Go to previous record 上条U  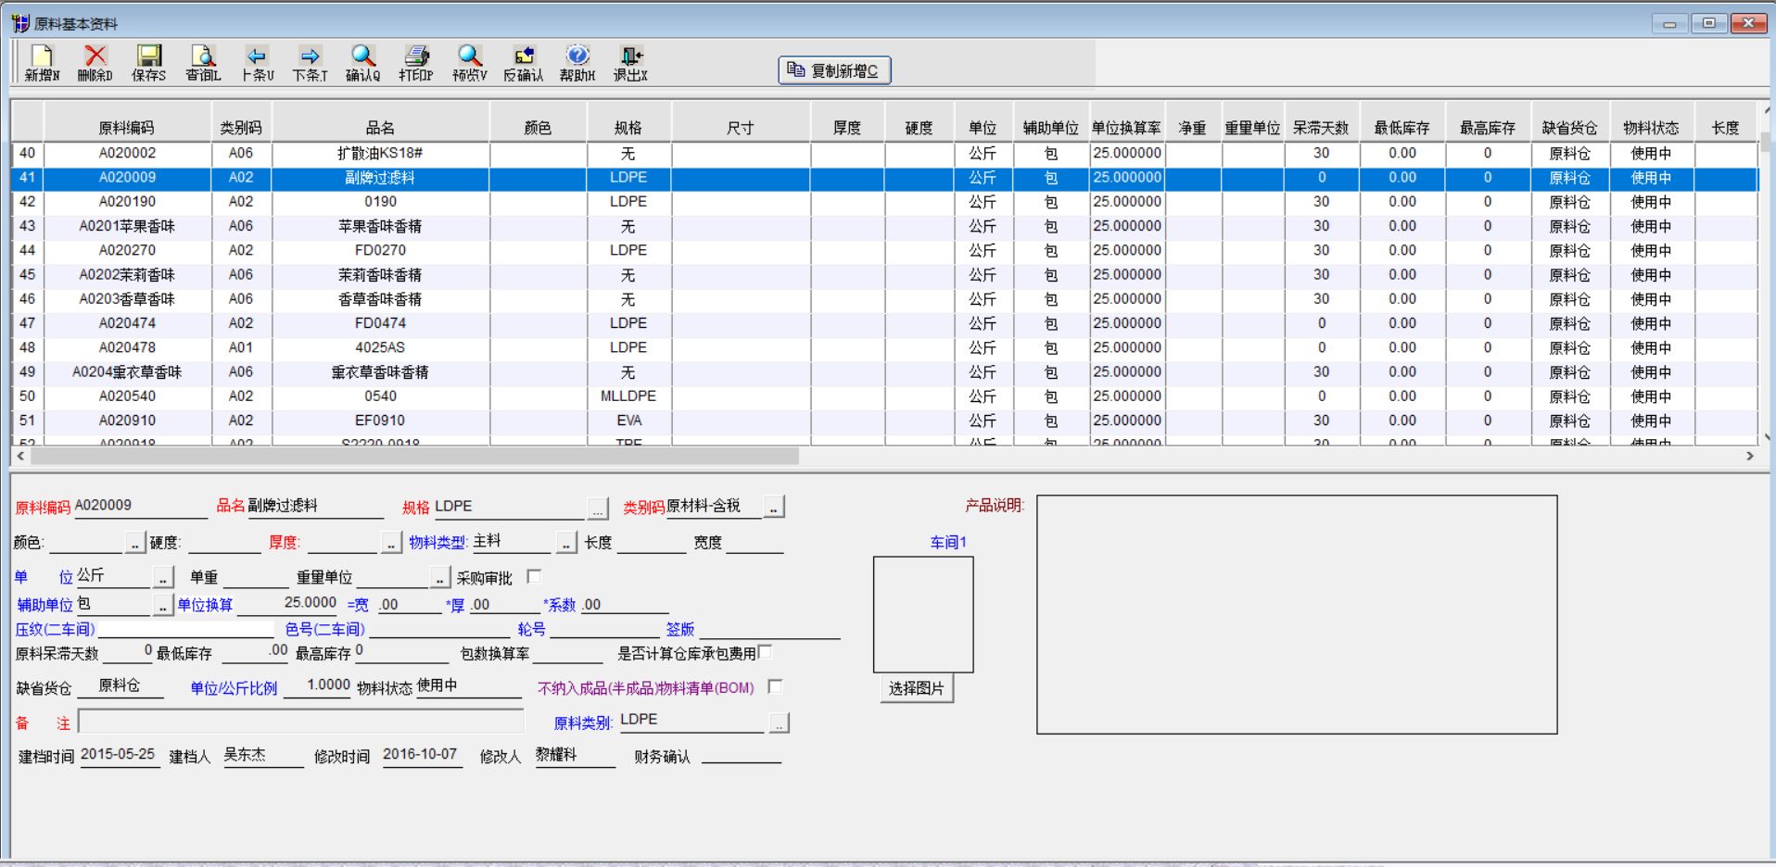(257, 64)
